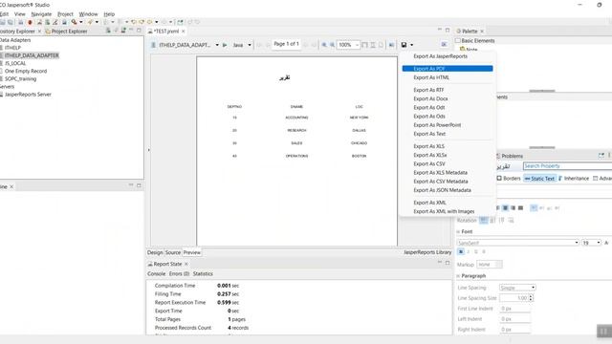This screenshot has height=344, width=612.
Task: Click the Problems view open-in-new icon
Action: coord(601,155)
